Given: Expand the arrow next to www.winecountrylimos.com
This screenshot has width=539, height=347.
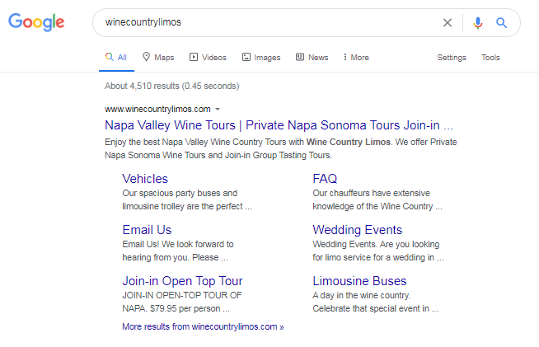Looking at the screenshot, I should (x=218, y=109).
